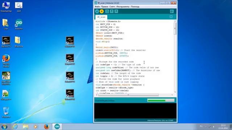
Task: Click the line "pinMode(BUTTON_PIN, INPUT);"
Action: tap(112, 53)
